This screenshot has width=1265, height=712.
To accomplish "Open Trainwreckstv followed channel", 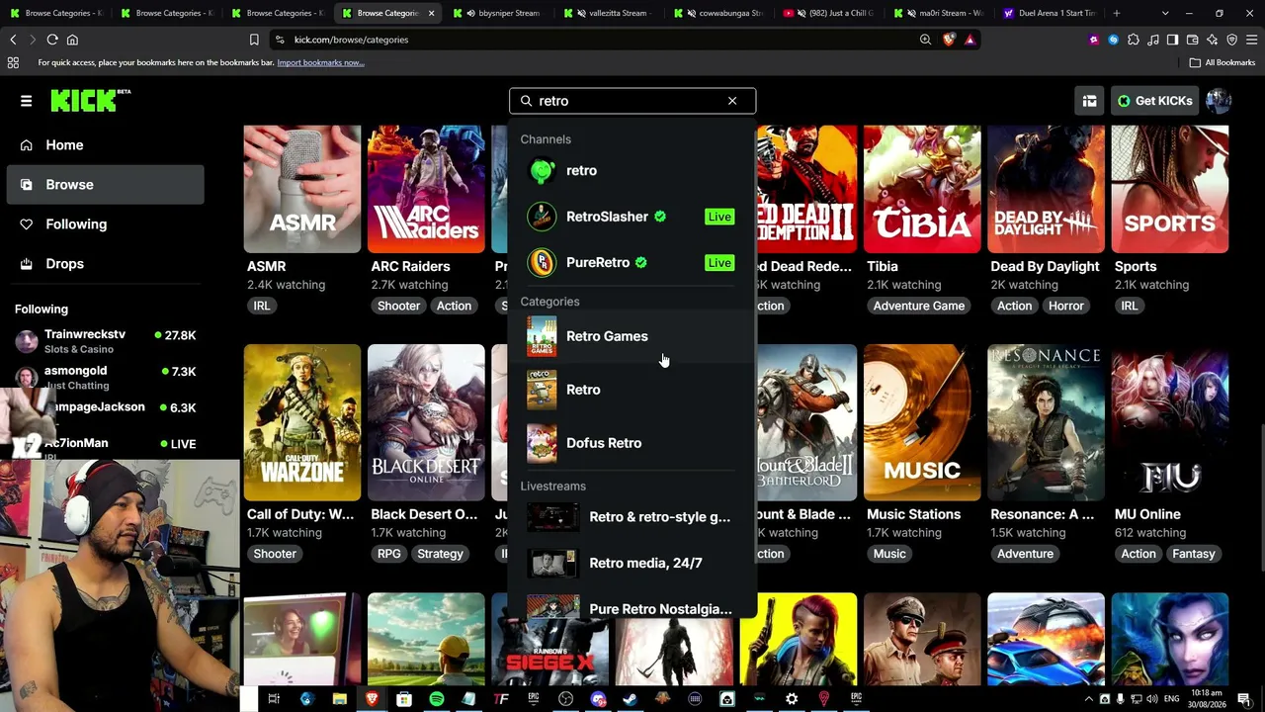I will (106, 341).
